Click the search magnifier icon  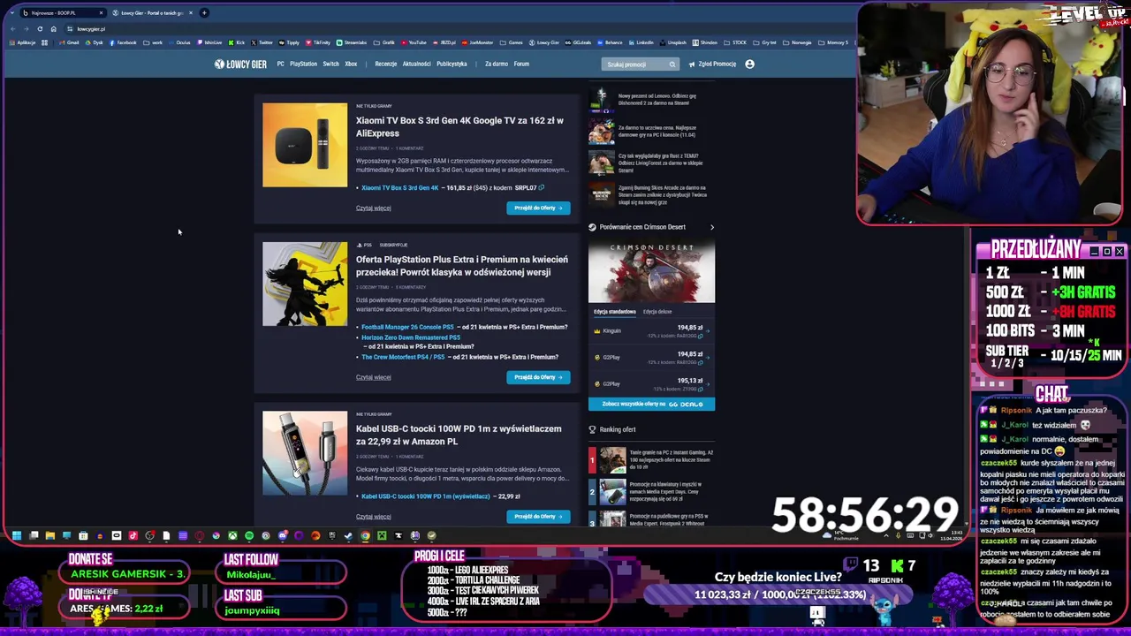[x=672, y=64]
